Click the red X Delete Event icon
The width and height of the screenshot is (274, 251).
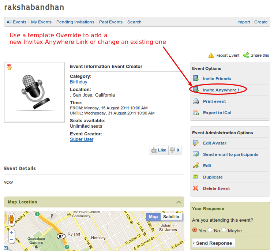(196, 188)
